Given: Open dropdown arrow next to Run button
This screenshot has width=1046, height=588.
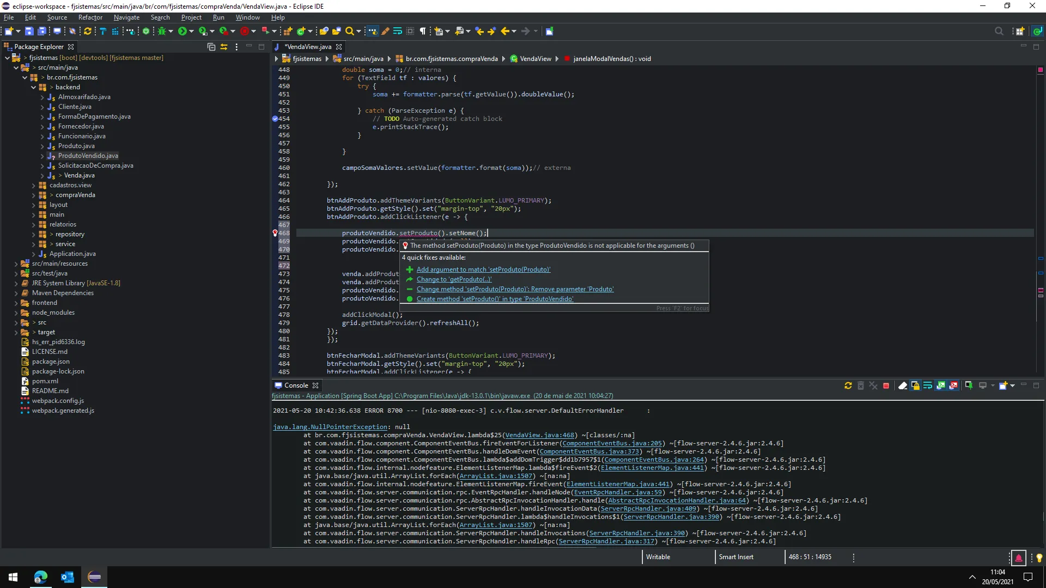Looking at the screenshot, I should click(191, 31).
